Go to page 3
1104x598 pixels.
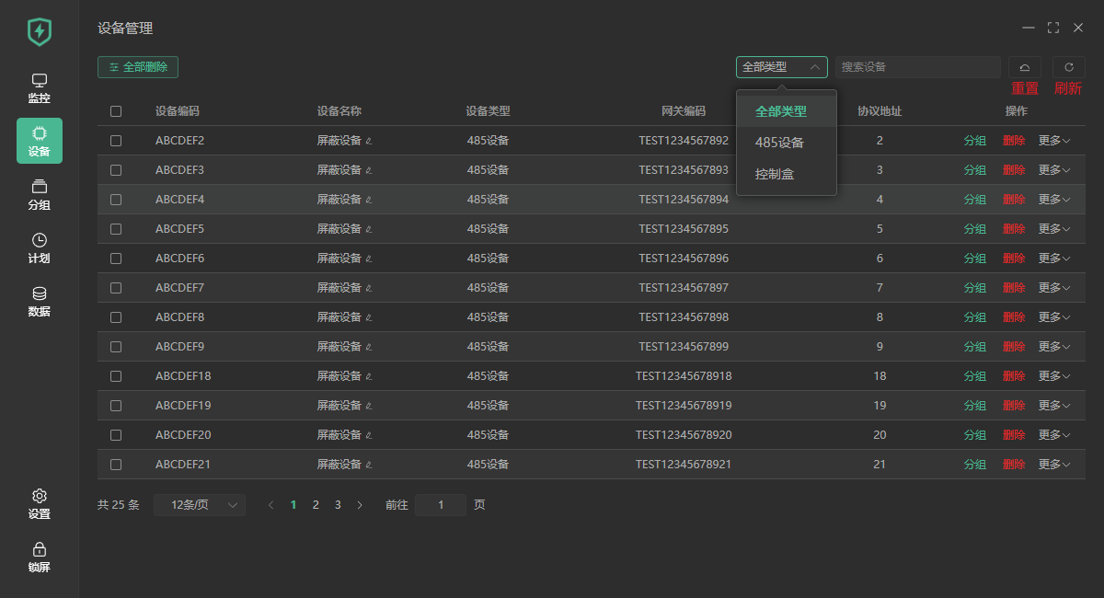[x=338, y=505]
